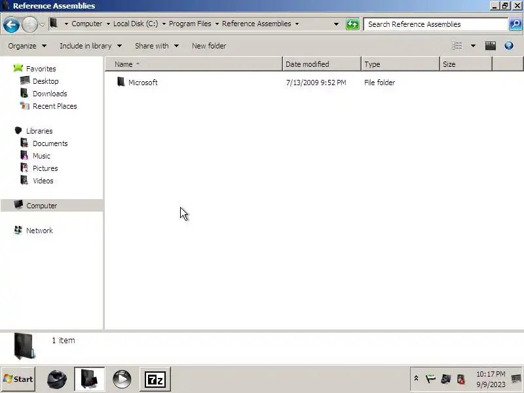
Task: Select the Microsoft folder icon
Action: 121,82
